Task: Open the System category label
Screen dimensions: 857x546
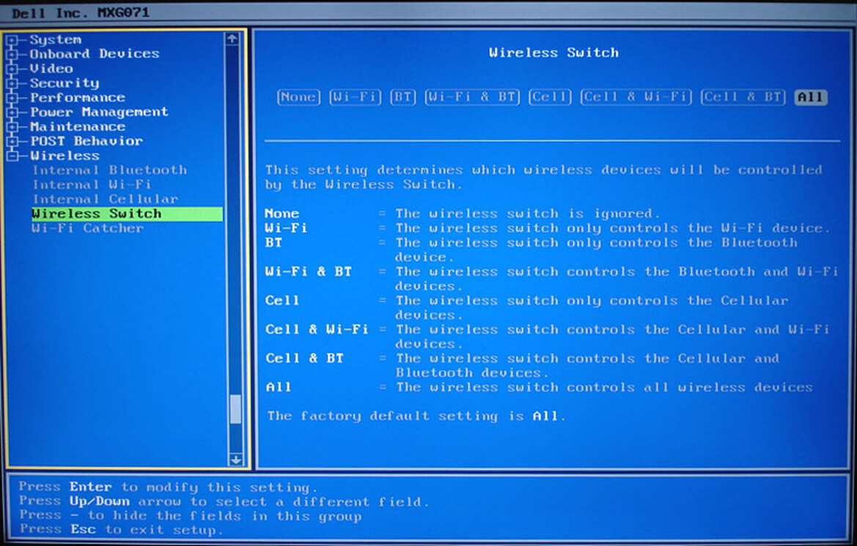Action: [55, 40]
